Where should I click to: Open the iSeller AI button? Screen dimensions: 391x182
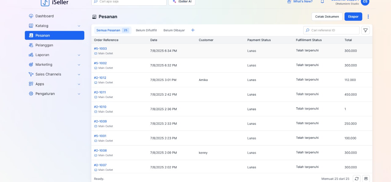(182, 2)
